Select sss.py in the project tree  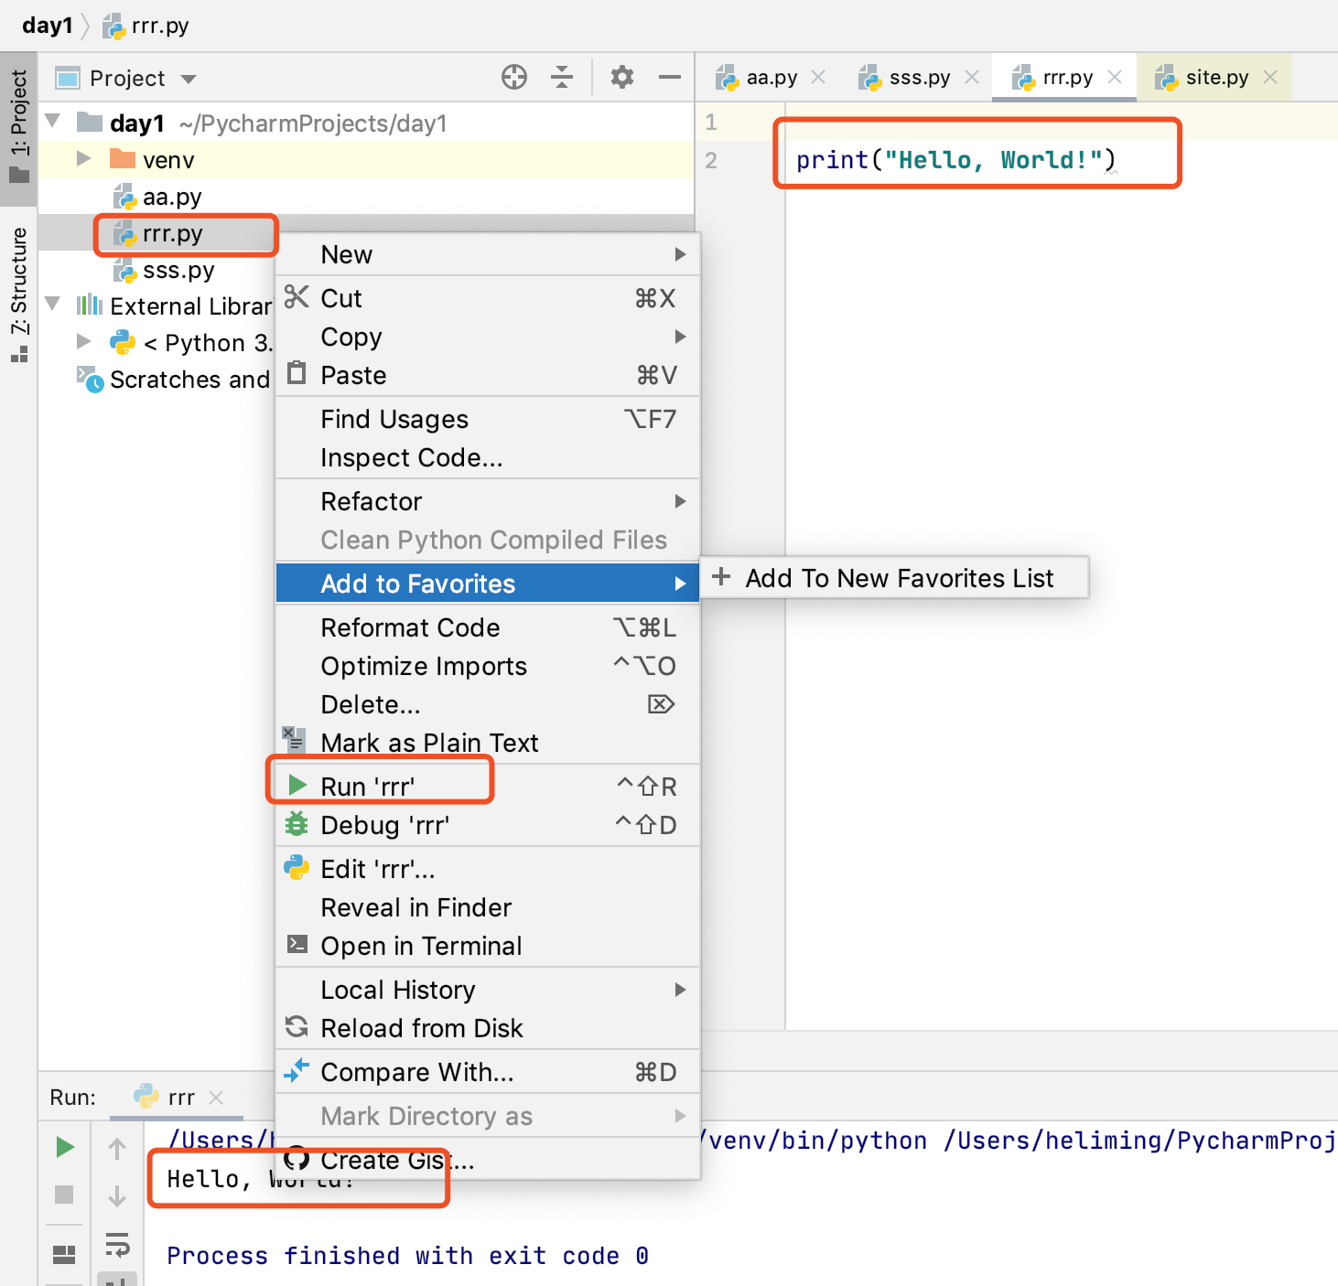(178, 270)
